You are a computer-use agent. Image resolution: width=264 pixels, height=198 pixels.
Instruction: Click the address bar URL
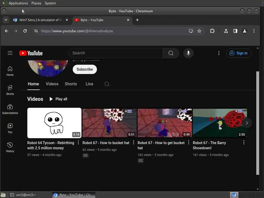[x=77, y=31]
